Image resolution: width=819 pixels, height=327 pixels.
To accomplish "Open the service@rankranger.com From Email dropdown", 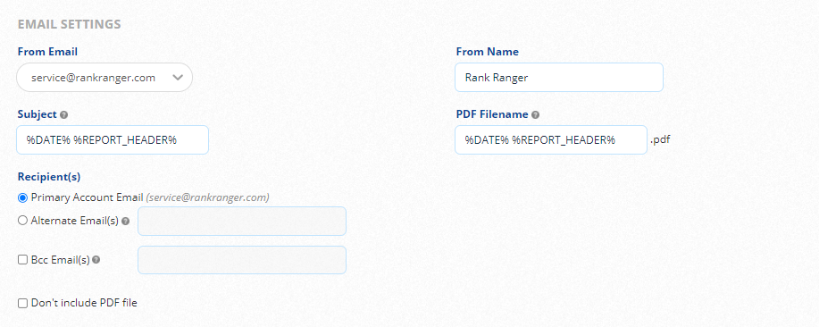I will (104, 78).
